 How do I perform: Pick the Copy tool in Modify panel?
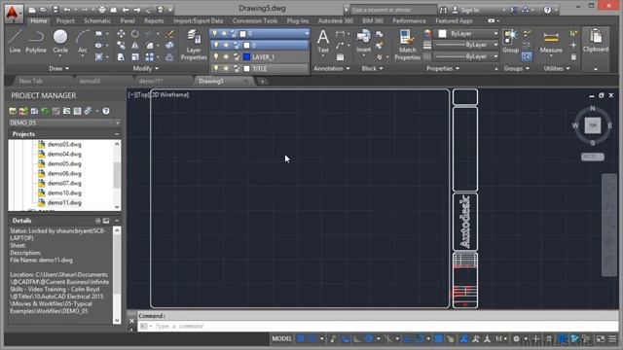tap(121, 46)
